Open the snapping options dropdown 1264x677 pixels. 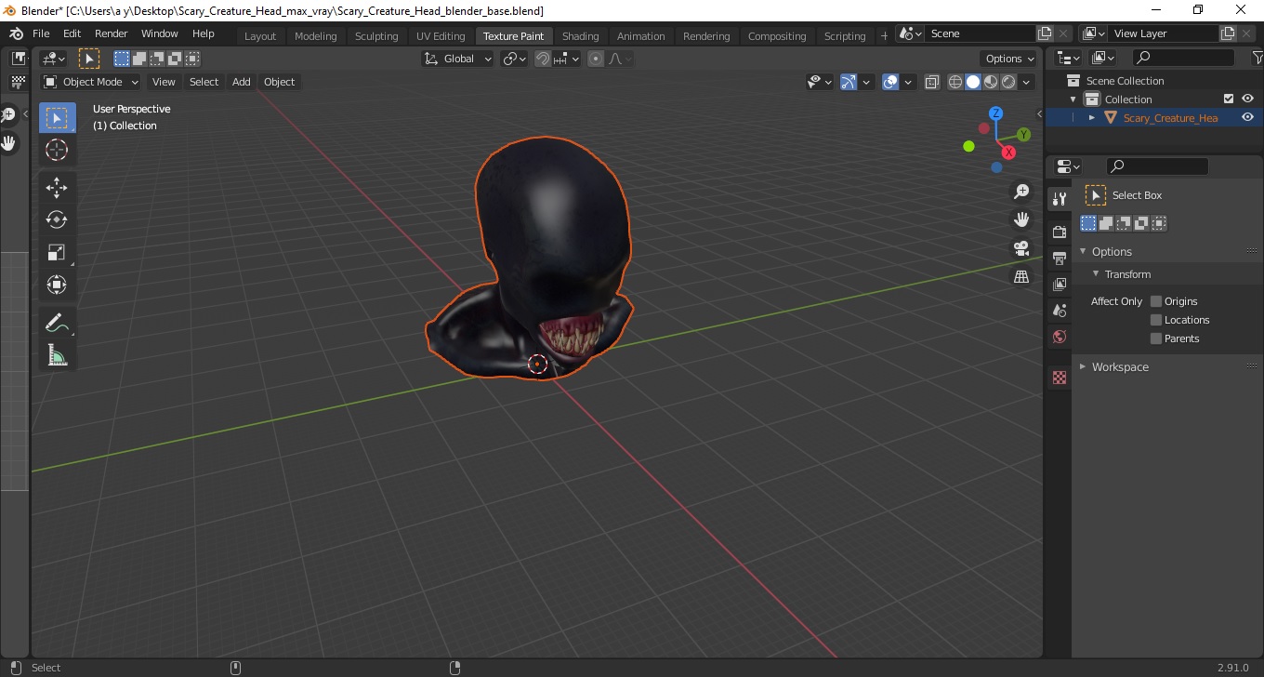567,59
